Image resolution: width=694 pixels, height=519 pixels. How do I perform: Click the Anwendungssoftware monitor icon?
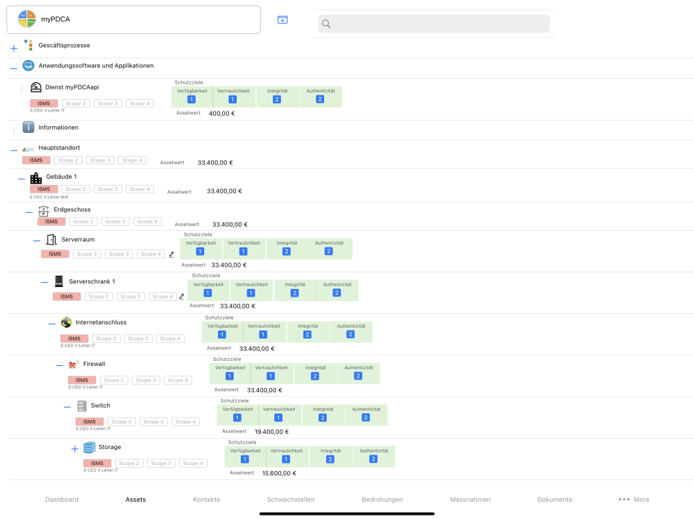click(x=28, y=65)
